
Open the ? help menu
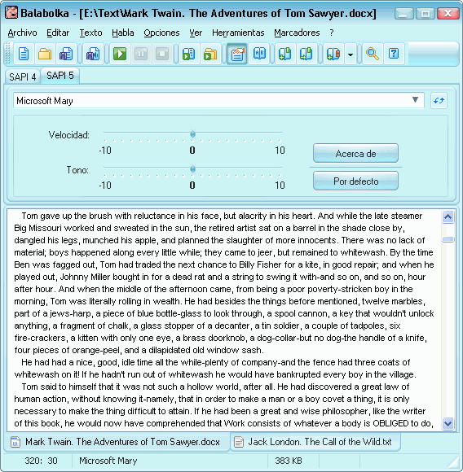332,33
